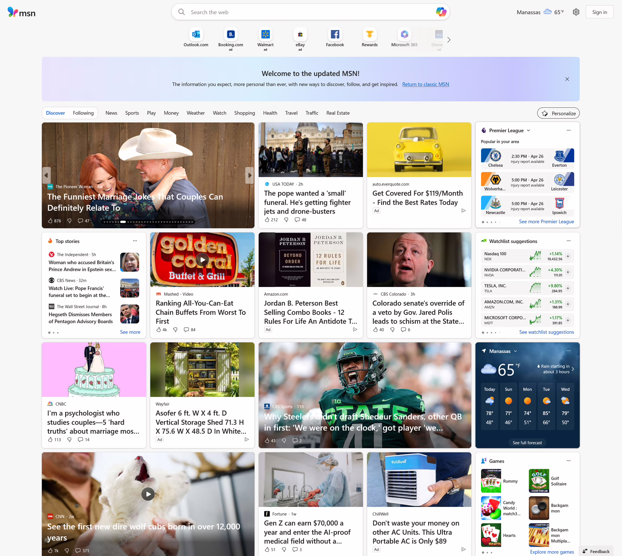Dislike the Colorado senate story
The height and width of the screenshot is (556, 622).
[392, 330]
